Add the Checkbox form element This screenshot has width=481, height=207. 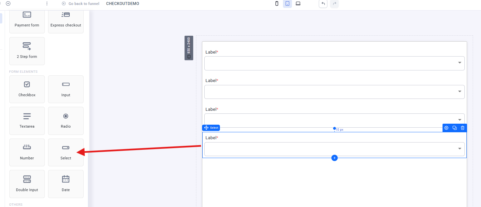tap(27, 89)
